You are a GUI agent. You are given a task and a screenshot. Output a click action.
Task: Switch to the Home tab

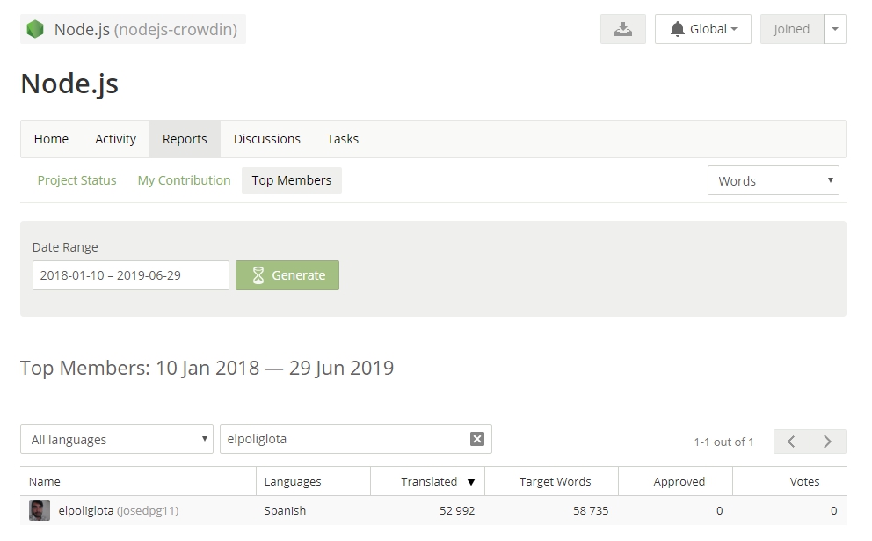click(x=51, y=139)
